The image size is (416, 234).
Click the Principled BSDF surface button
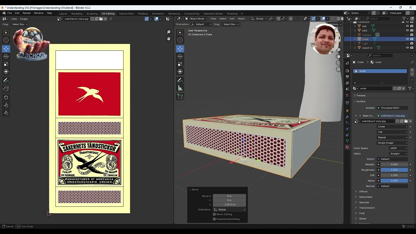coord(392,108)
